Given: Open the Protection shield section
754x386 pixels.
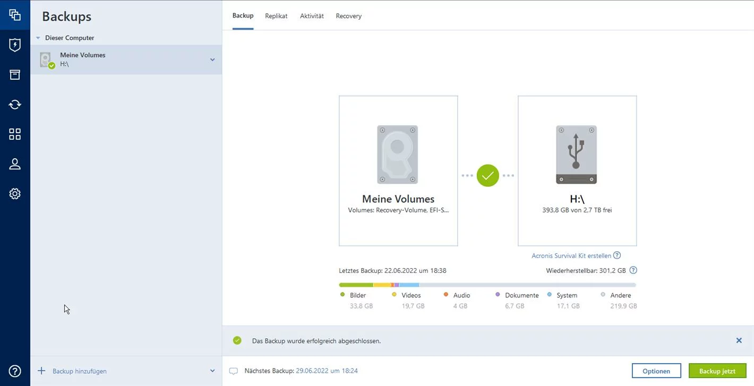Looking at the screenshot, I should 15,45.
